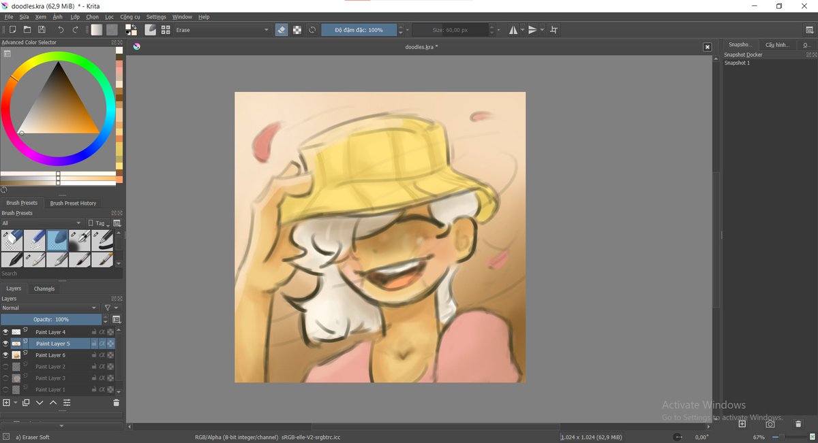Open the Settings menu
This screenshot has height=443, width=818.
coord(156,17)
